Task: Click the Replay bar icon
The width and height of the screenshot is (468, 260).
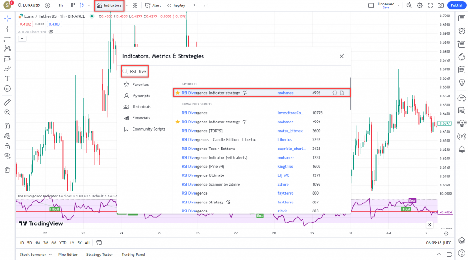Action: [x=176, y=5]
